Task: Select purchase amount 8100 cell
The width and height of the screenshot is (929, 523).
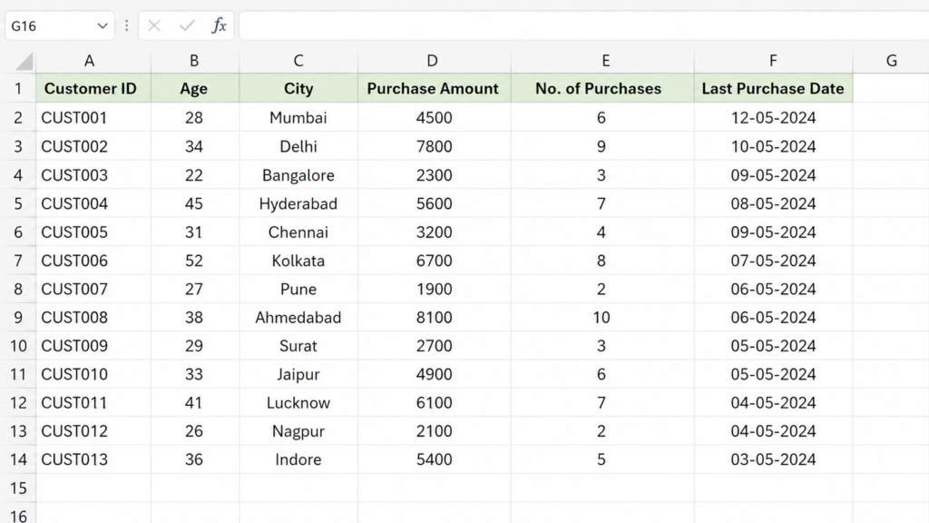Action: pos(435,317)
